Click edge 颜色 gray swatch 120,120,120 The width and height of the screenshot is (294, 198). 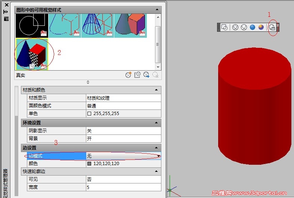(89, 164)
